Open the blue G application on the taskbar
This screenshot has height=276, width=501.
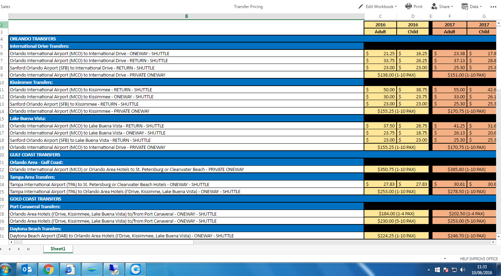tap(136, 269)
